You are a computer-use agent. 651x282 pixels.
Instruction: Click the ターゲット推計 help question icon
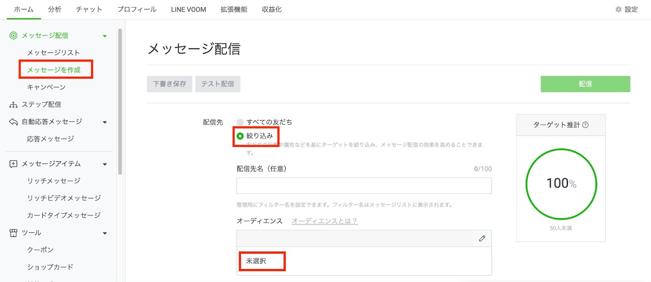coord(585,125)
